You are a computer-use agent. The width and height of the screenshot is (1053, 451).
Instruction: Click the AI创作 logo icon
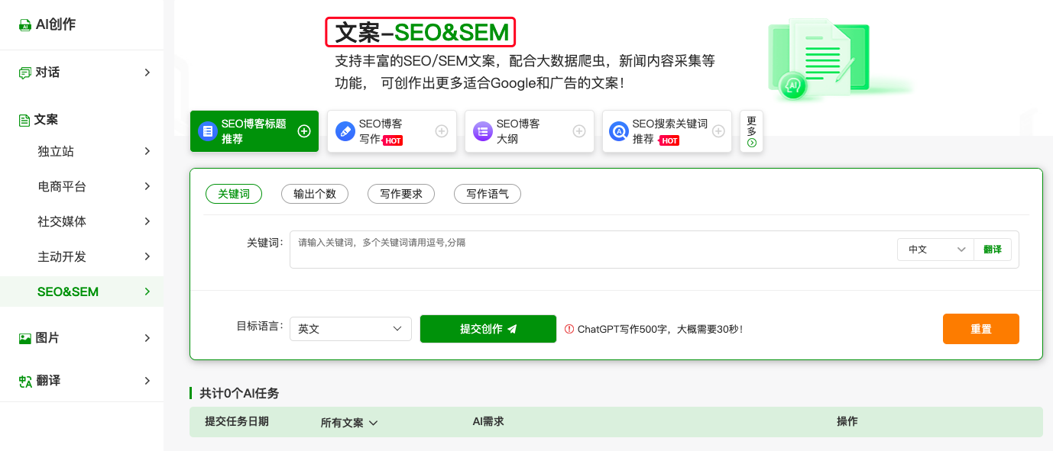point(25,25)
